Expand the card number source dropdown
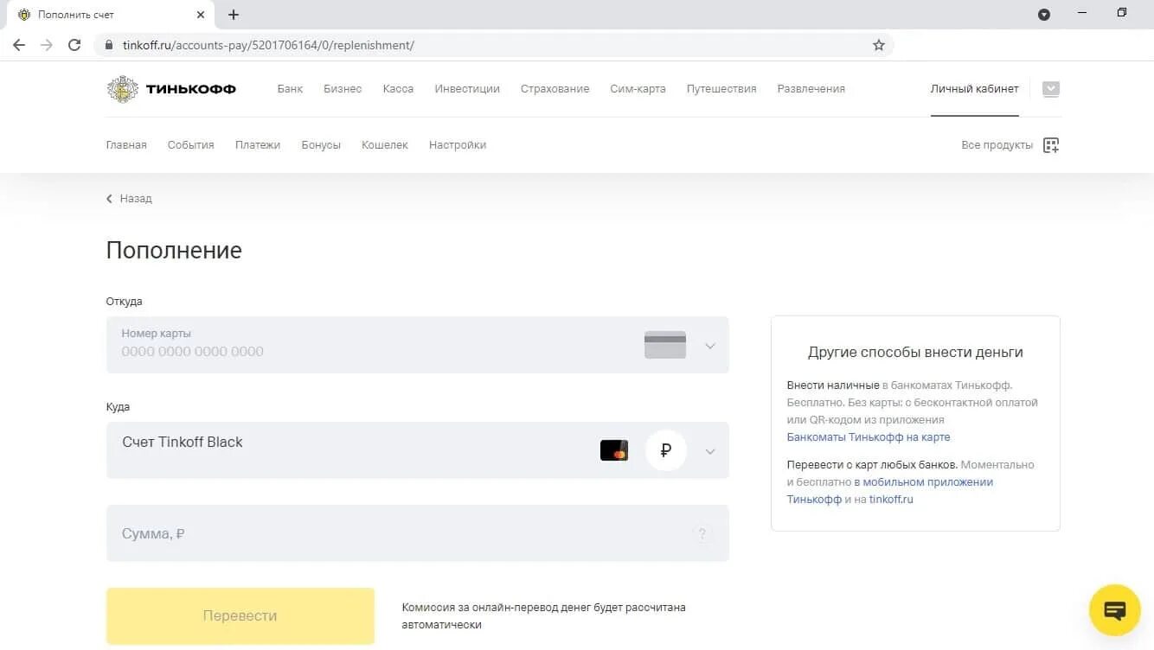1154x650 pixels. tap(710, 346)
